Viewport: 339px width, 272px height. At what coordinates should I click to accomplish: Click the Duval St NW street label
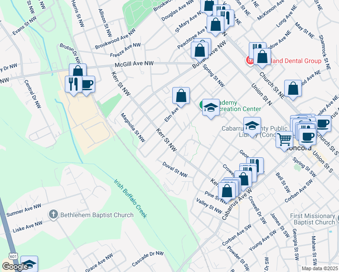(175, 170)
